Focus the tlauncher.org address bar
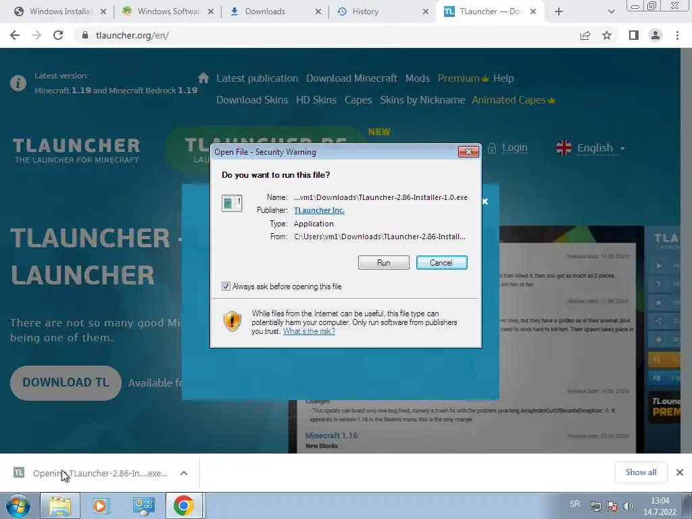 point(326,35)
